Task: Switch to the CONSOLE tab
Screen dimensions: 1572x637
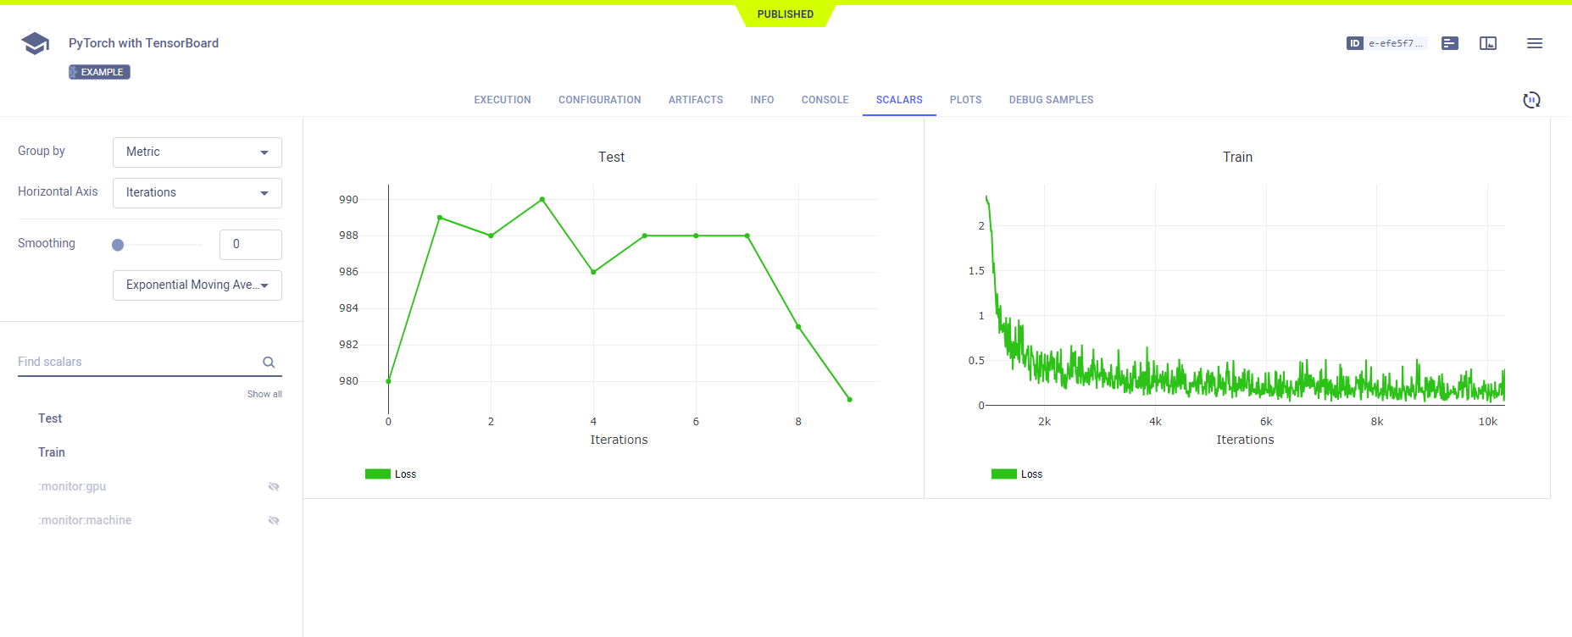Action: point(825,100)
